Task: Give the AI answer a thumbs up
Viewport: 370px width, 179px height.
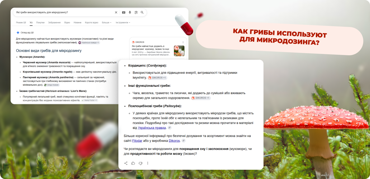Action: 133,163
